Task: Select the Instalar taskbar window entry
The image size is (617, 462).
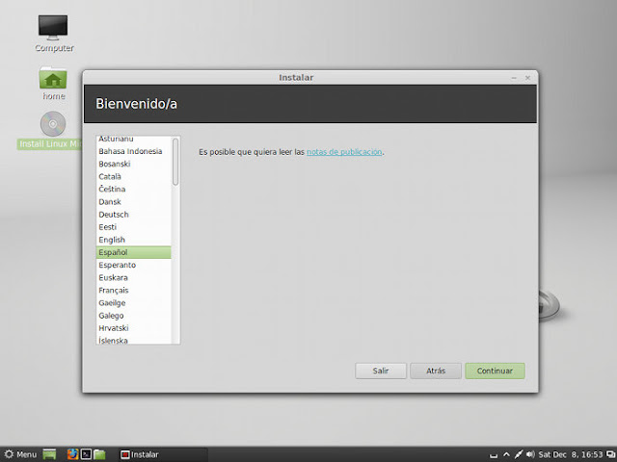Action: click(163, 454)
